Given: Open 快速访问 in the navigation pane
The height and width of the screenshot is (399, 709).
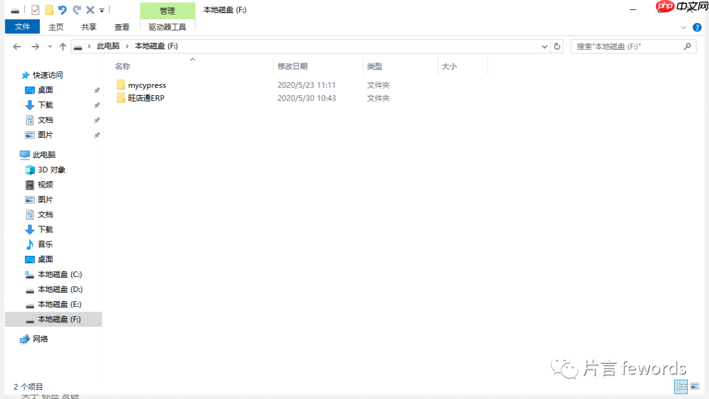Looking at the screenshot, I should (x=47, y=75).
